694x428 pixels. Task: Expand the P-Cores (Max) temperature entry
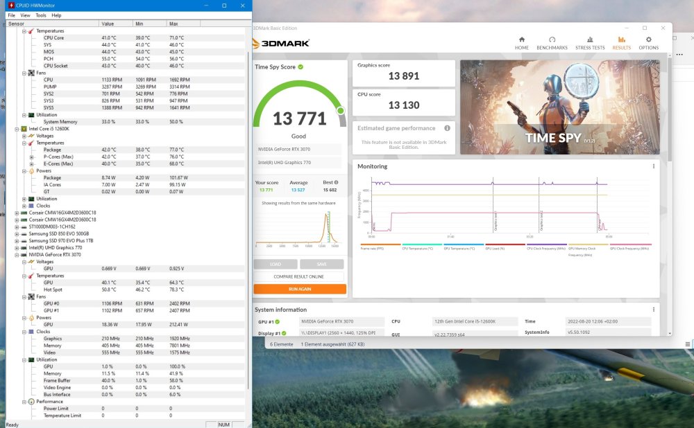click(32, 157)
